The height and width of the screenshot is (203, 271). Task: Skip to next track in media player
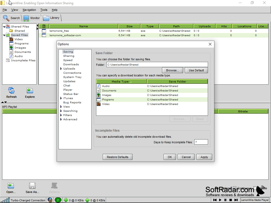pyautogui.click(x=236, y=200)
